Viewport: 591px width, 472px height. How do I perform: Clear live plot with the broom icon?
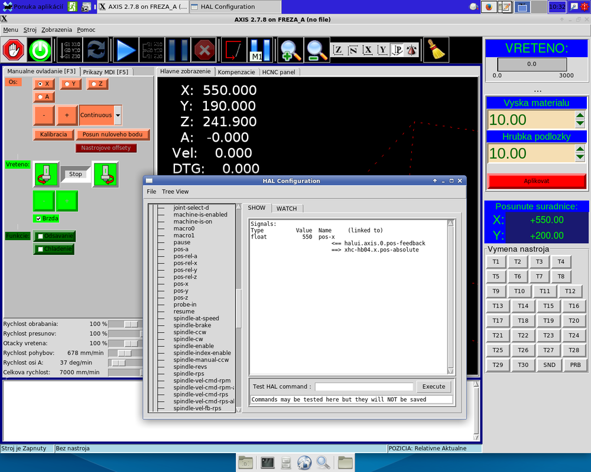click(x=436, y=50)
